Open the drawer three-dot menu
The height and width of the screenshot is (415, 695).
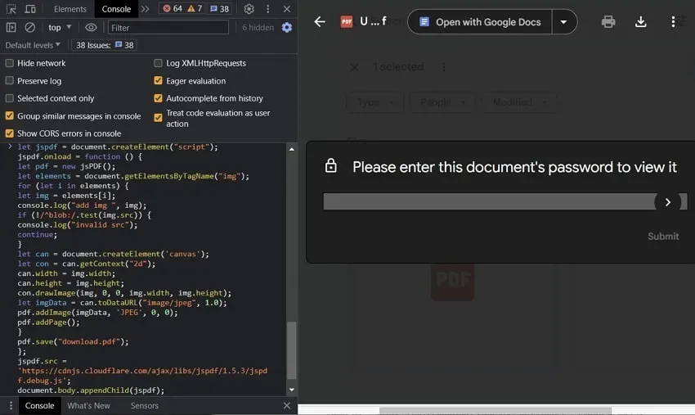click(x=11, y=406)
